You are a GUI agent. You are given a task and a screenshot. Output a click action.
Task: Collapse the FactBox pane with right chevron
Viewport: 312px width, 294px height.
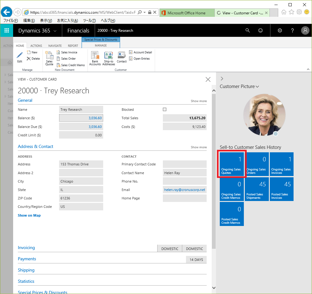click(x=222, y=79)
